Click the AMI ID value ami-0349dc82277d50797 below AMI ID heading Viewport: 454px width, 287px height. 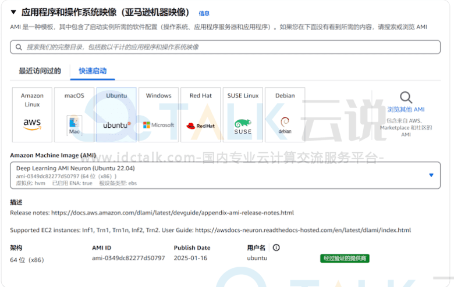click(128, 258)
